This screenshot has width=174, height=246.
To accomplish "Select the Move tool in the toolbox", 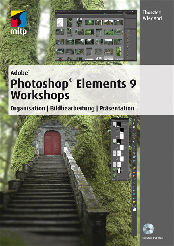I will 134,119.
